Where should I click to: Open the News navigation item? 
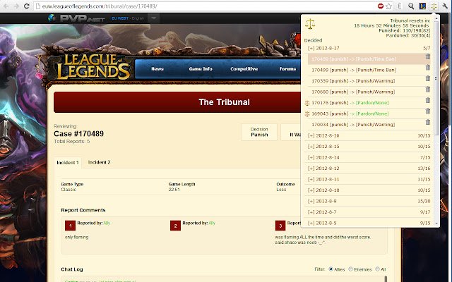coord(157,69)
